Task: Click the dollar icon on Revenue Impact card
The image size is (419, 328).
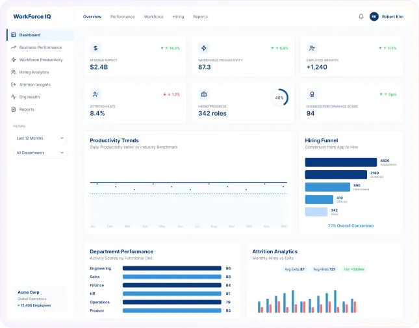Action: tap(95, 48)
